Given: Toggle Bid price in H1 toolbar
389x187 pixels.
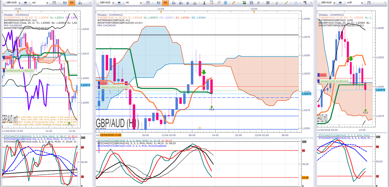Looking at the screenshot, I should pos(158,3).
